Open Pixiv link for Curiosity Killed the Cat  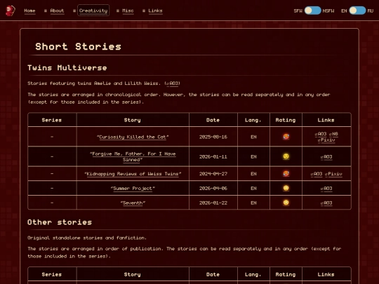pos(326,140)
